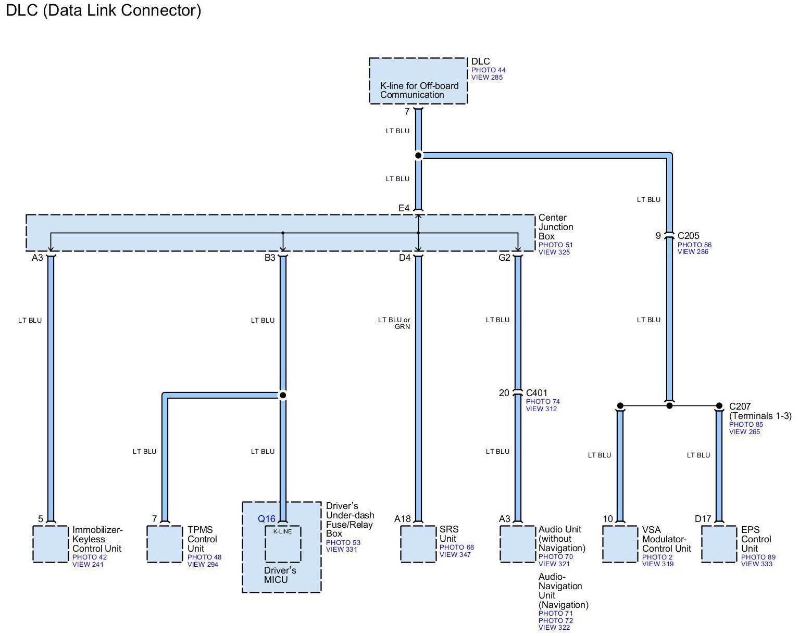Click the PHOTO 86 link beside C205
The width and height of the screenshot is (799, 636).
694,245
